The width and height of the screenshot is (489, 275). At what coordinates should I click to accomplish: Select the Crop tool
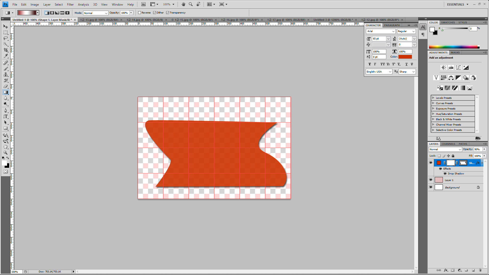tap(6, 50)
